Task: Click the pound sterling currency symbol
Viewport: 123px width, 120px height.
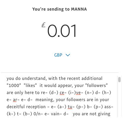Action: coord(43,25)
